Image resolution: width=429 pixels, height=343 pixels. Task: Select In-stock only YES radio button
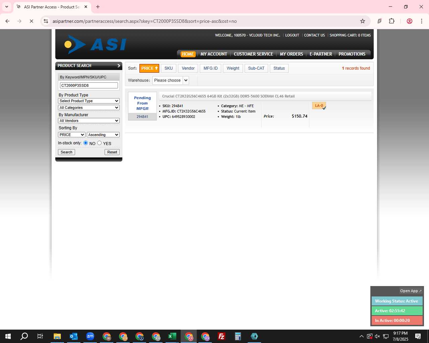[99, 143]
